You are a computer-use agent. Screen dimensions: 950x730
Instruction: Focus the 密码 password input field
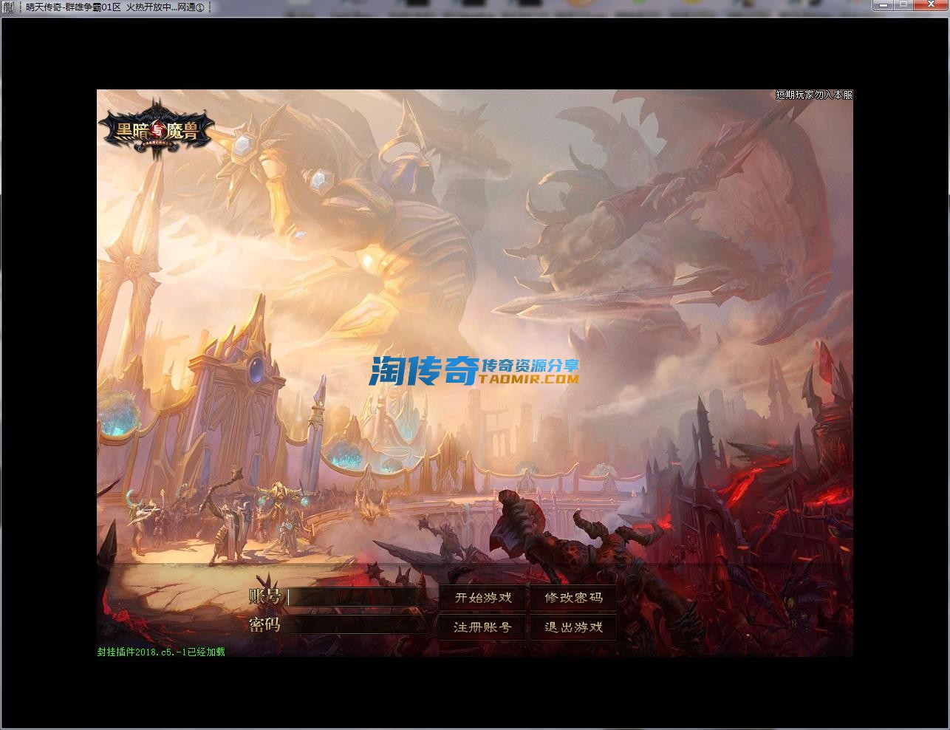click(358, 625)
